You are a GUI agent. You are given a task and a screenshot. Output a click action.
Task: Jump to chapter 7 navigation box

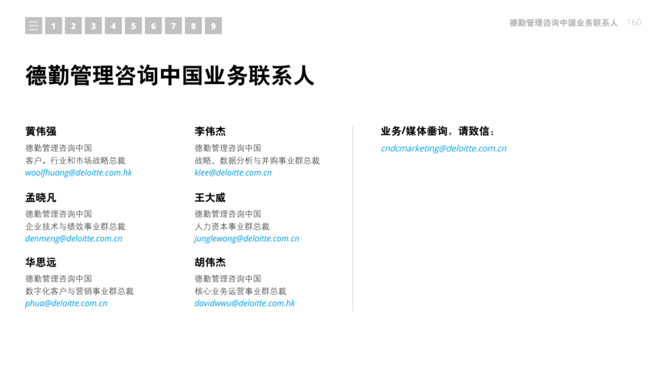173,25
